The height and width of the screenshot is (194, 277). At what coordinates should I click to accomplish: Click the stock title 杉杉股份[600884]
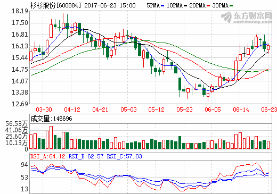(55, 5)
